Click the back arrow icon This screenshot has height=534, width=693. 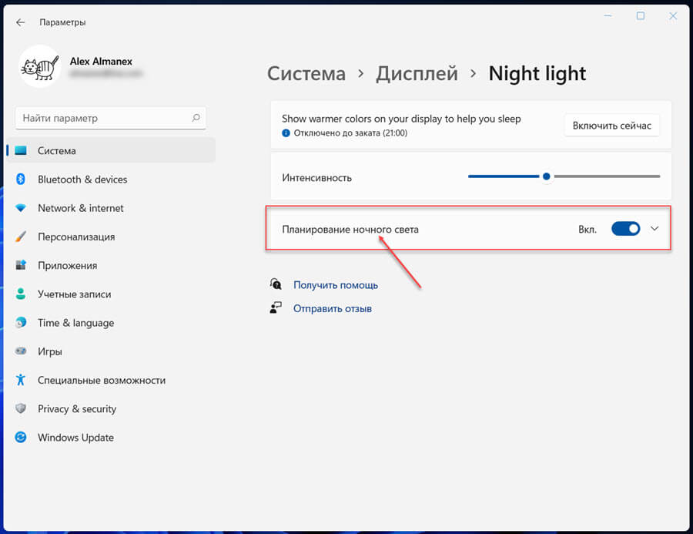[20, 22]
